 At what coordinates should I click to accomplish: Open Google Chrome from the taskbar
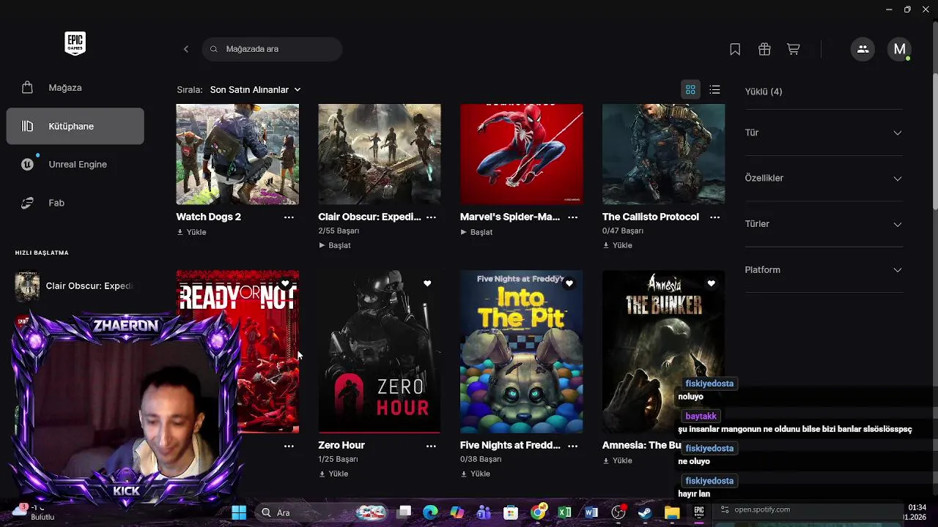click(x=538, y=513)
